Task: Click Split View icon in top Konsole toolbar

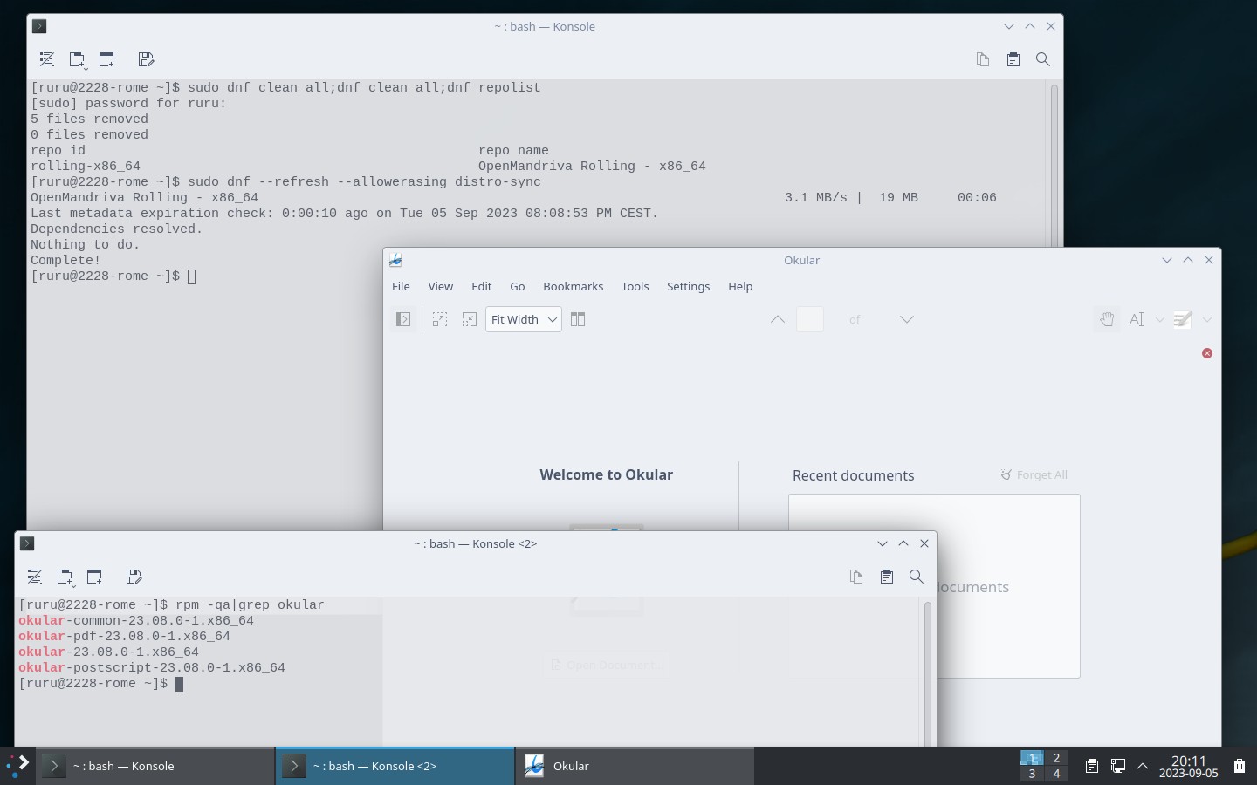Action: [x=106, y=59]
